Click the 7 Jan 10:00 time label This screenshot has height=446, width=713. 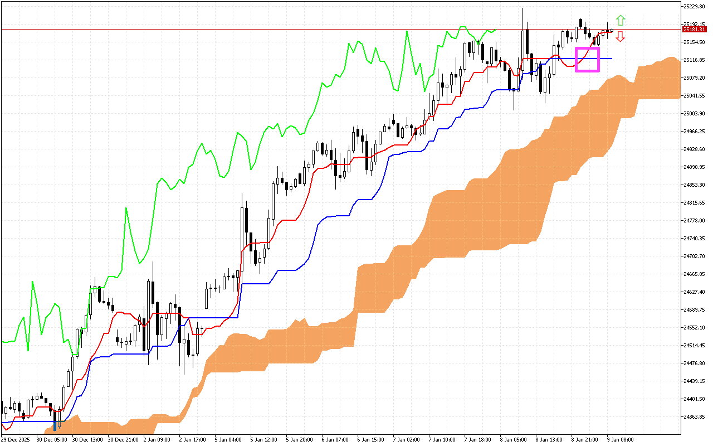click(x=442, y=439)
